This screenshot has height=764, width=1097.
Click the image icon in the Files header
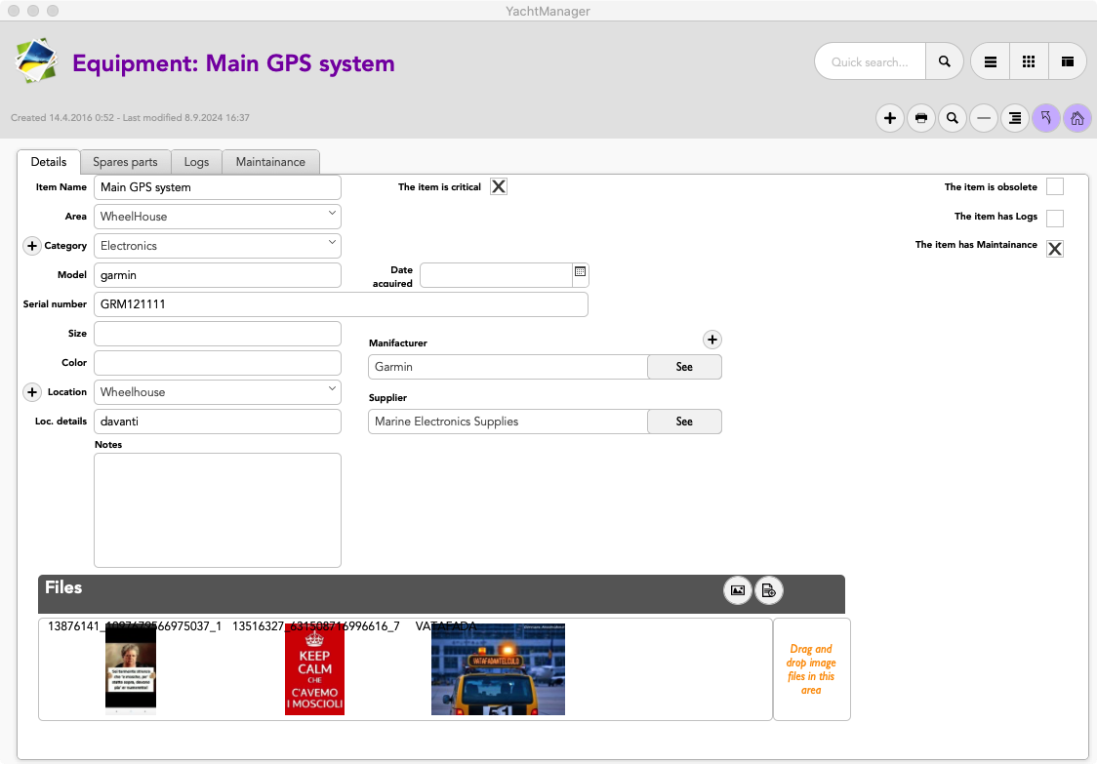coord(738,589)
